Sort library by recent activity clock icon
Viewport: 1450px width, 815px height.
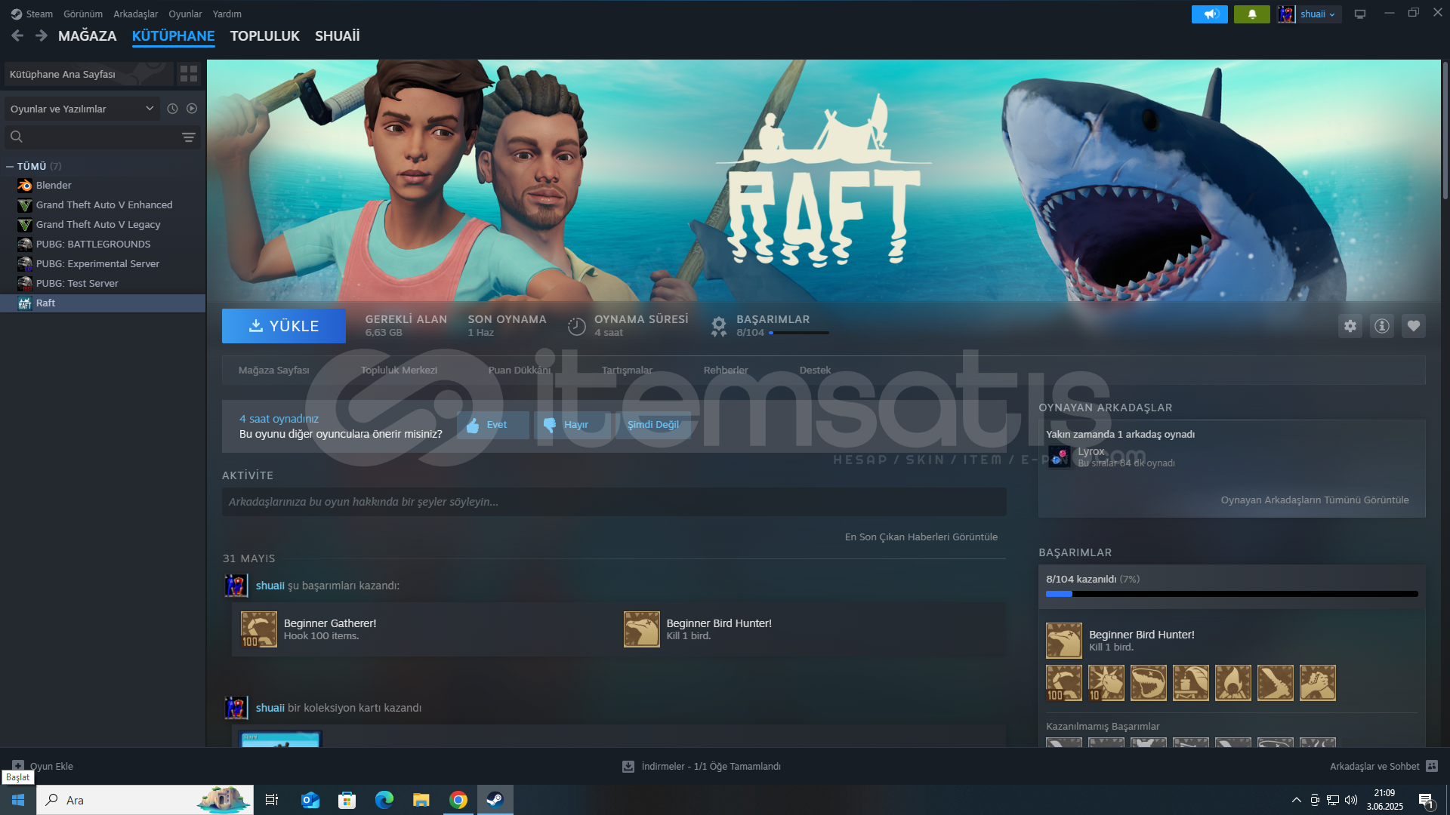[172, 109]
